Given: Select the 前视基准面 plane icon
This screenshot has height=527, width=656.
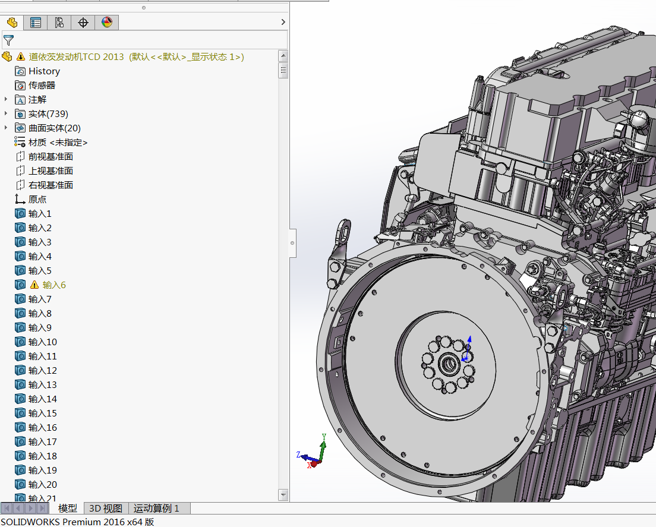Looking at the screenshot, I should pos(20,156).
